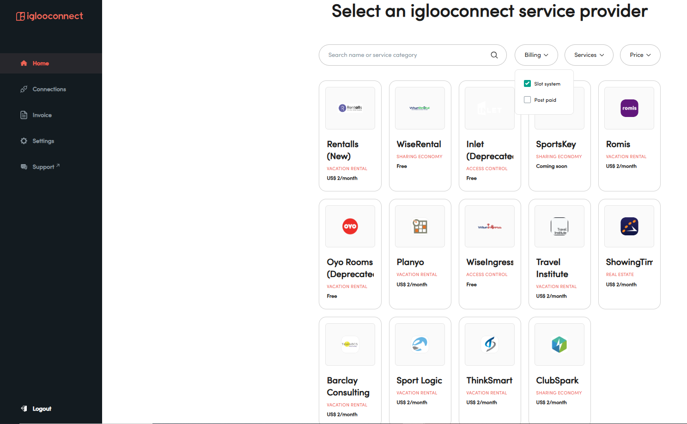Screen dimensions: 687x424
Task: Choose the Rentalls (New) provider
Action: click(343, 150)
